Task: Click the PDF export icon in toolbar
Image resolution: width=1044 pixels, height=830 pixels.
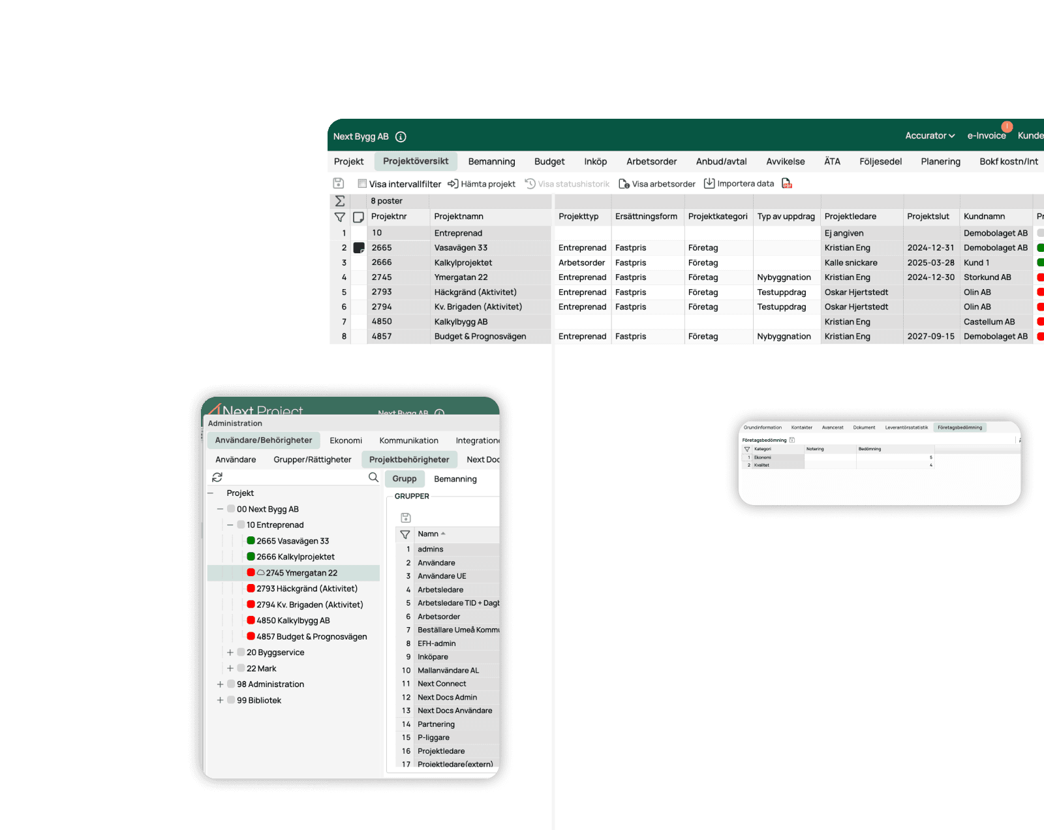Action: (x=787, y=183)
